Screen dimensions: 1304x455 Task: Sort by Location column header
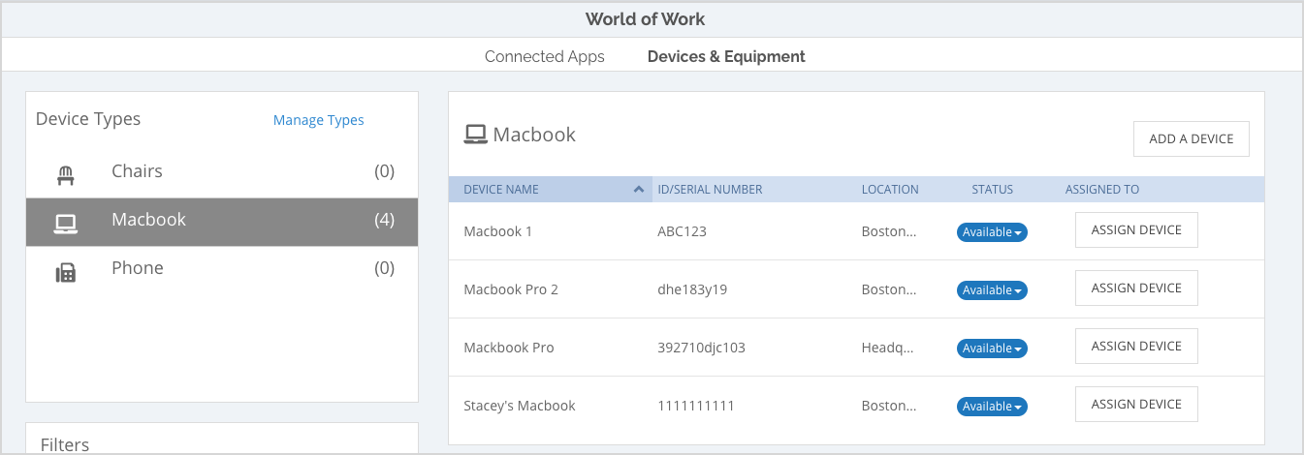890,190
